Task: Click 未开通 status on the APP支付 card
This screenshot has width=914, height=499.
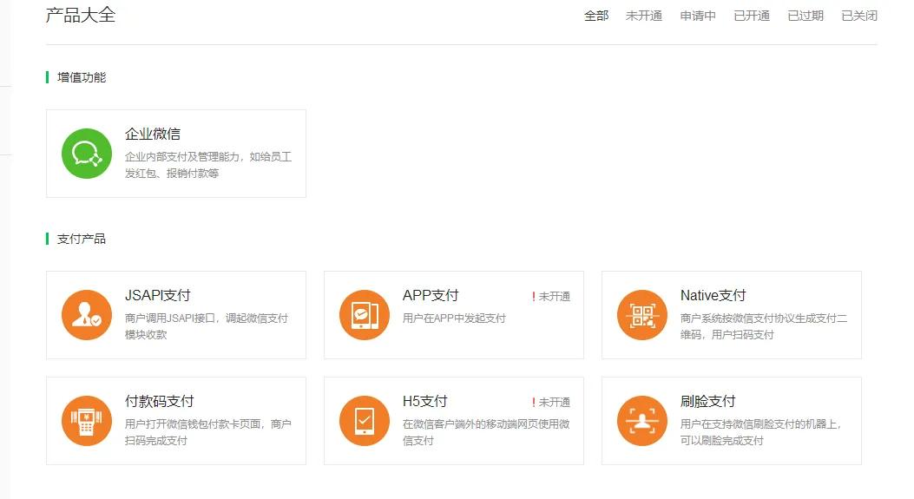Action: 555,297
